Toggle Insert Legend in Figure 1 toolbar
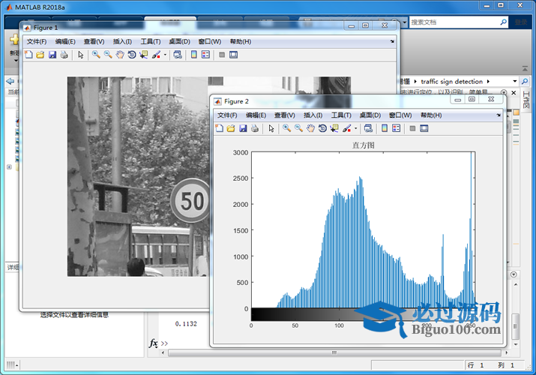The width and height of the screenshot is (536, 375). (205, 55)
